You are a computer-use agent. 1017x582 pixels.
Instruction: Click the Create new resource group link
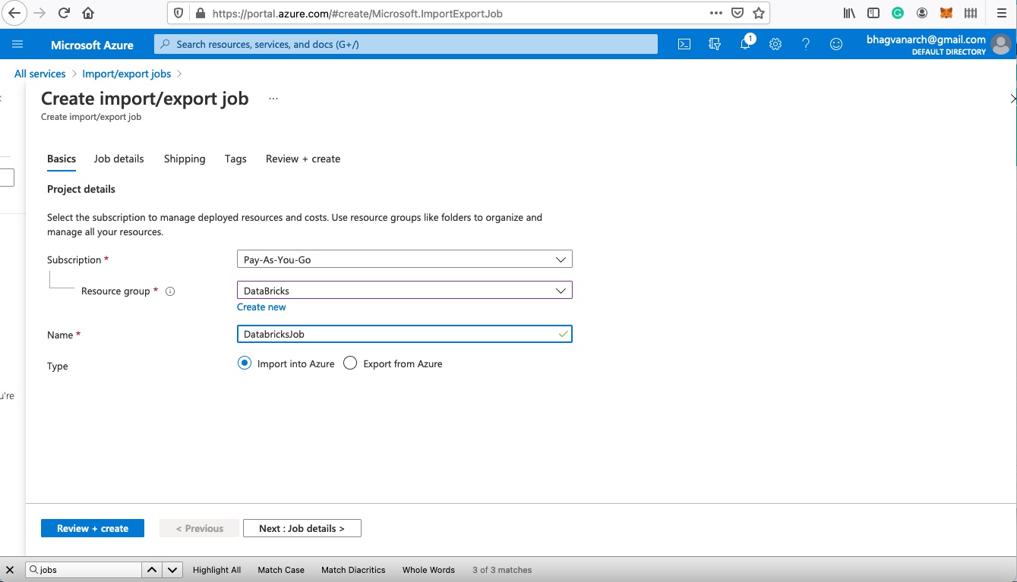click(x=261, y=307)
